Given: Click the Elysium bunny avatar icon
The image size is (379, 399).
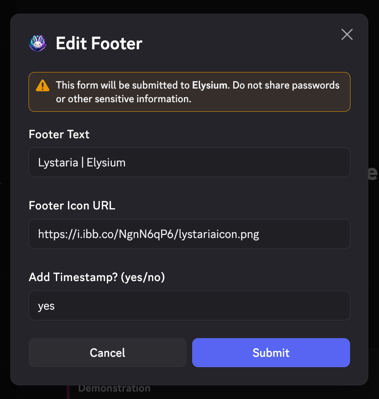Looking at the screenshot, I should [37, 43].
